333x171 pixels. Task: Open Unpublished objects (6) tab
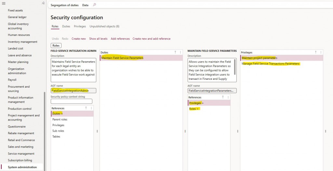click(x=104, y=26)
